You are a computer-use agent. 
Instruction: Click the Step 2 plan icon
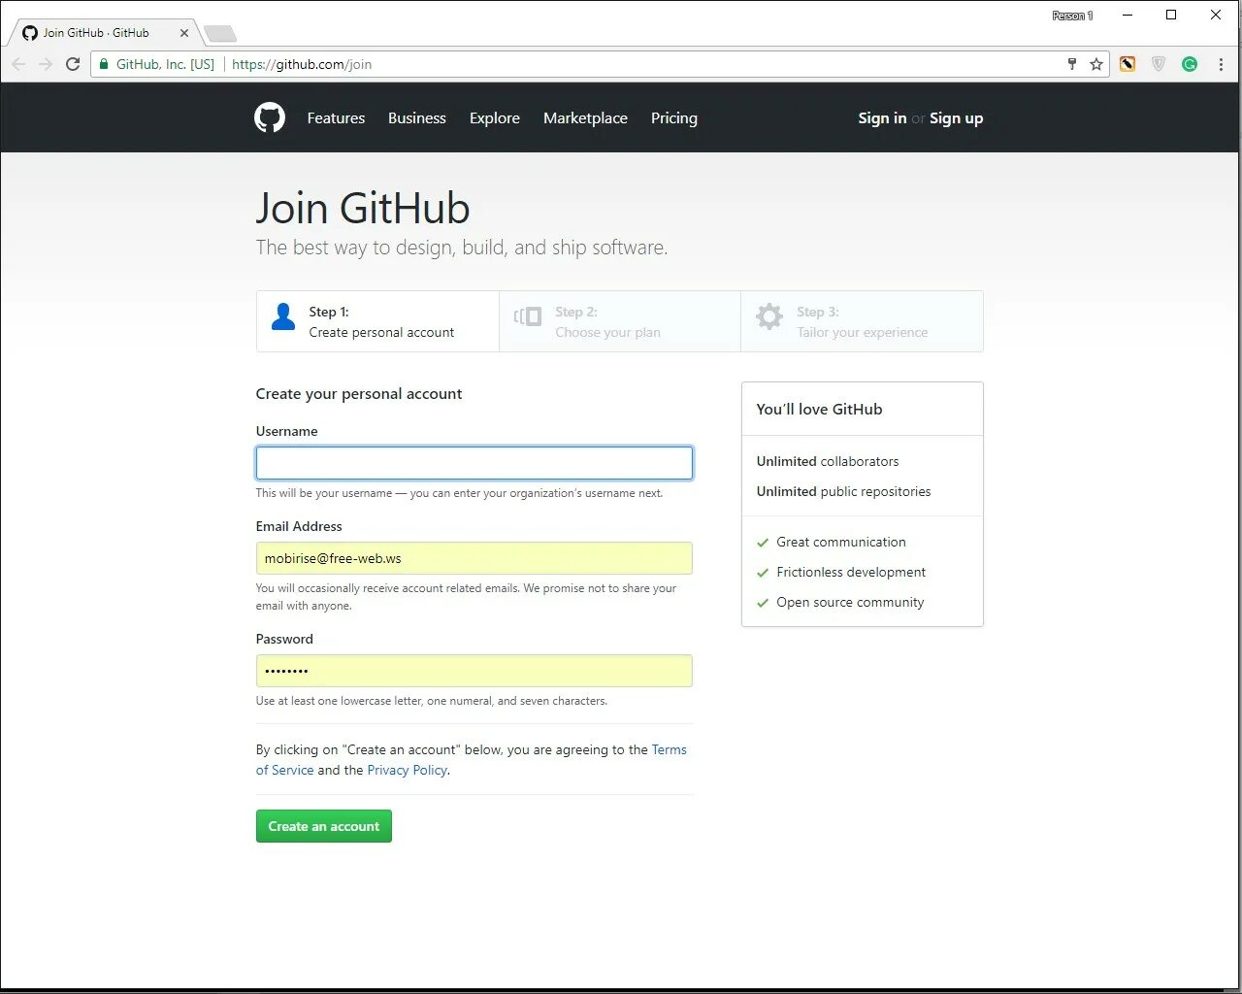pos(528,316)
